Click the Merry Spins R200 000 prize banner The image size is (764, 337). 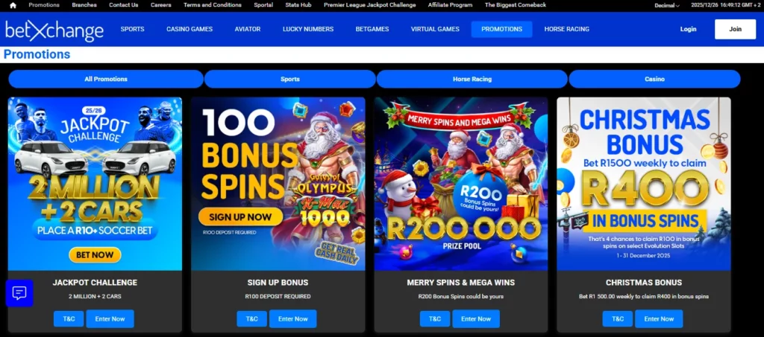click(x=461, y=184)
